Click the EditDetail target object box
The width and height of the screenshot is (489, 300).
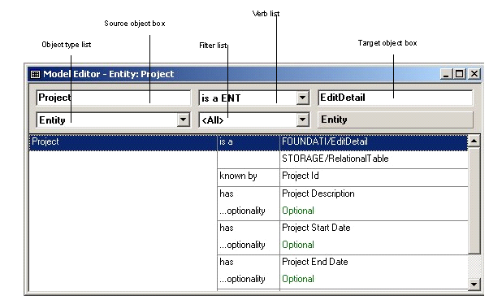tap(395, 98)
